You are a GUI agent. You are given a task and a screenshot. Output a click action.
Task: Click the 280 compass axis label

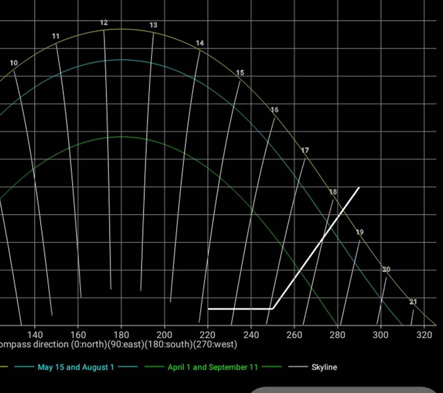point(337,334)
